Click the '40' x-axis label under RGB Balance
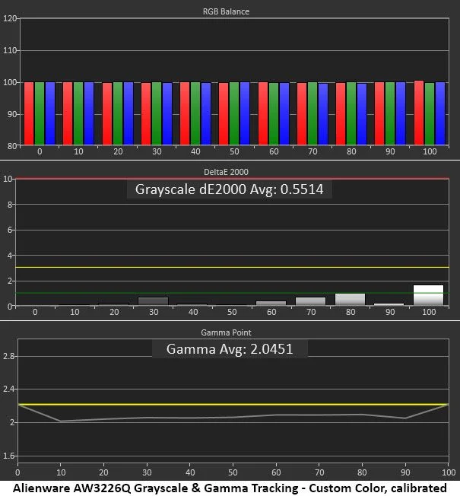The height and width of the screenshot is (496, 460). coord(195,152)
